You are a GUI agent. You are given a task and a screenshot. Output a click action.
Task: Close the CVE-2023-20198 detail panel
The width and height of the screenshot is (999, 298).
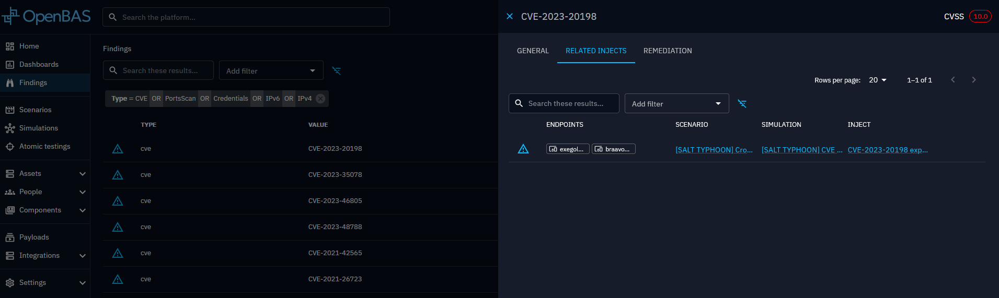[510, 17]
